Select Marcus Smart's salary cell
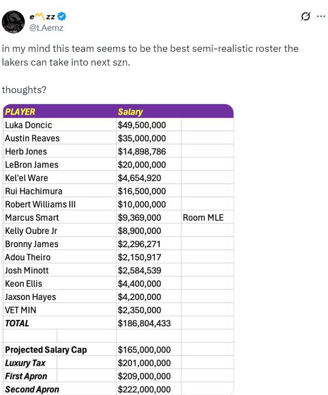This screenshot has height=395, width=328. click(x=149, y=217)
